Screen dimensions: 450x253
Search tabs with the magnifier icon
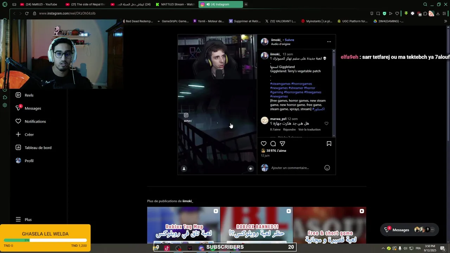coord(425,4)
